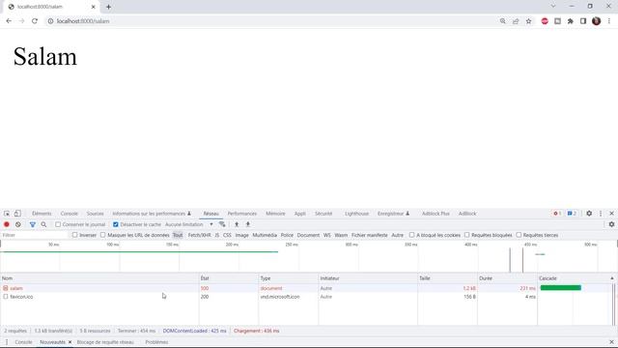The height and width of the screenshot is (348, 618).
Task: Click the address bar URL
Action: [83, 21]
